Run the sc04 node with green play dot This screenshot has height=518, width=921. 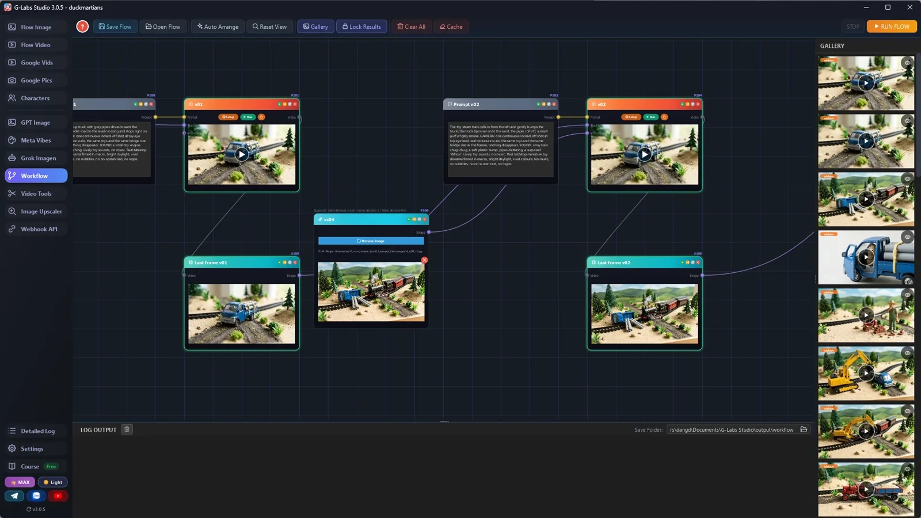(x=409, y=219)
